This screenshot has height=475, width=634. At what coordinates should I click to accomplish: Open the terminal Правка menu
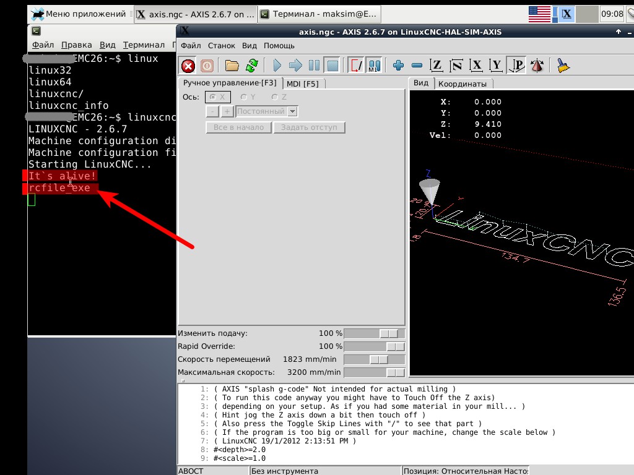coord(76,45)
